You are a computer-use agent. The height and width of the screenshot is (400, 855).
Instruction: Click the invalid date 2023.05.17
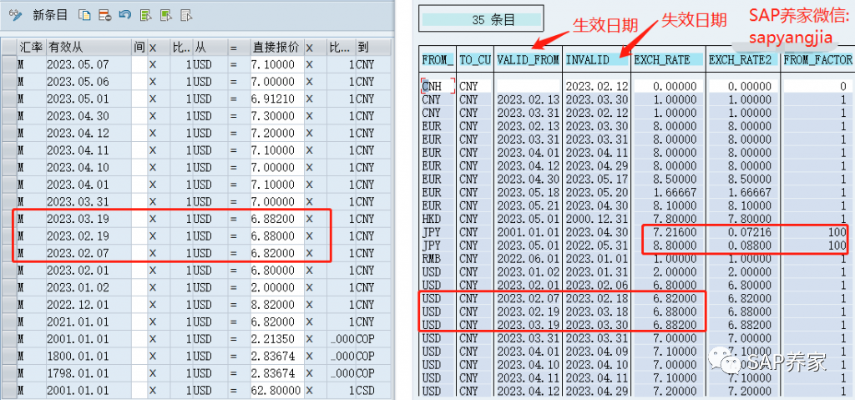point(596,179)
